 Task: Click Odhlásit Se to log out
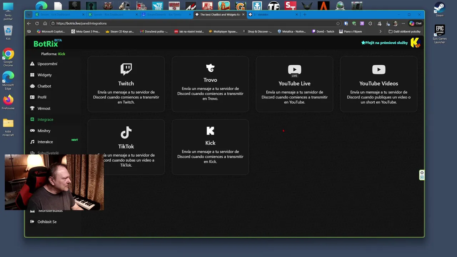point(47,222)
